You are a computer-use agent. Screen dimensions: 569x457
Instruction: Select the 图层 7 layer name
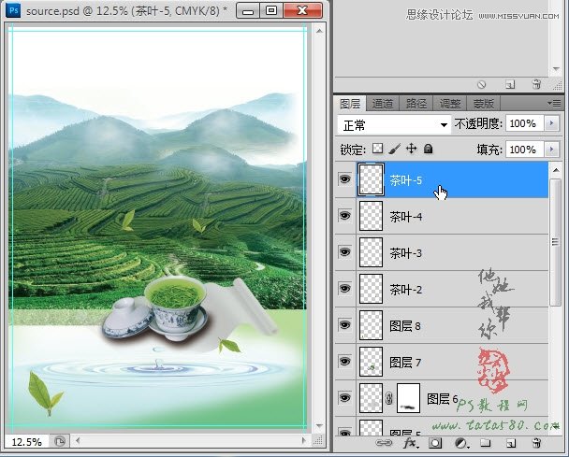coord(405,363)
